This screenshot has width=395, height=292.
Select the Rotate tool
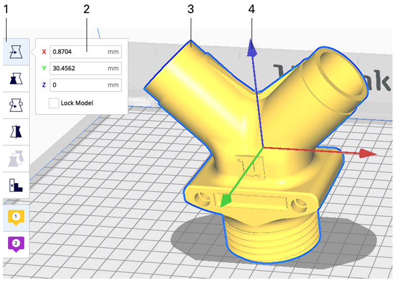point(16,105)
